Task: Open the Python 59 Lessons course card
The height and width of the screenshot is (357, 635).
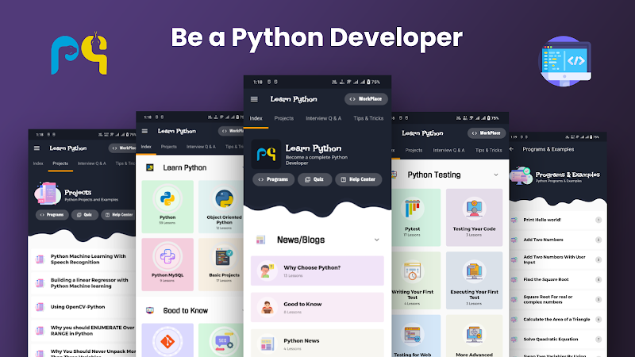Action: (x=167, y=206)
